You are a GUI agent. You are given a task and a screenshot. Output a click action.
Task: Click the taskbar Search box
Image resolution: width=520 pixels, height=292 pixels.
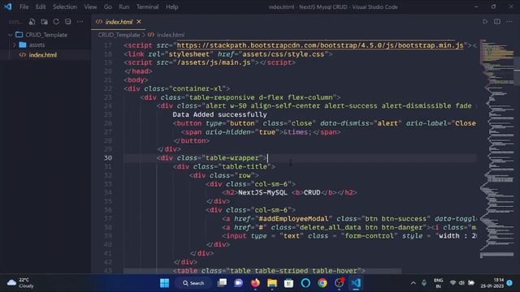coord(193,283)
